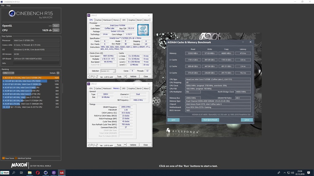Image resolution: width=314 pixels, height=176 pixels.
Task: Click the Memory Read value 53502 MB/s
Action: [x=193, y=53]
